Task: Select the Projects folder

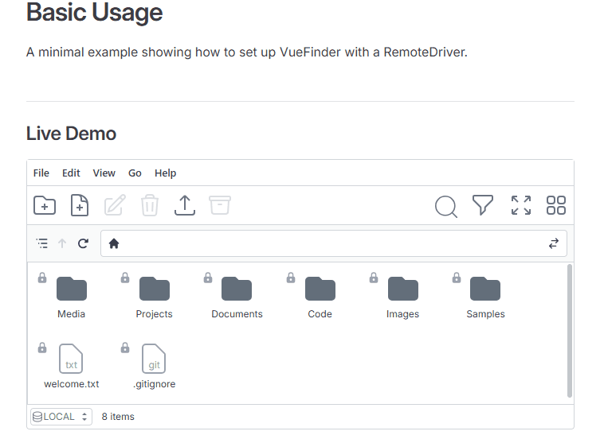Action: click(x=155, y=289)
